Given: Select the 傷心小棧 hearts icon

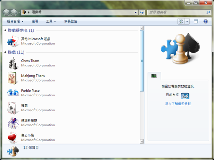Looking at the screenshot, I should (12, 138).
